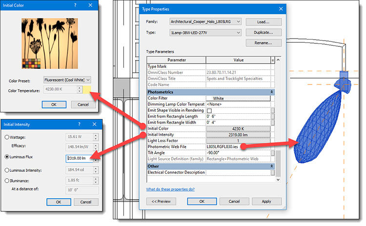The width and height of the screenshot is (366, 226).
Task: Click the Initial Color 4230 K value button
Action: click(238, 129)
